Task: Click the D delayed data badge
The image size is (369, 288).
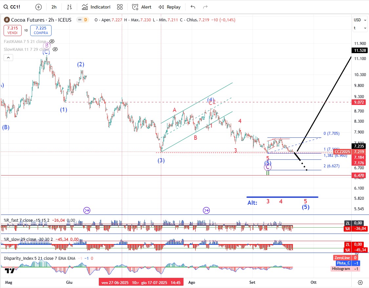Action: click(85, 20)
